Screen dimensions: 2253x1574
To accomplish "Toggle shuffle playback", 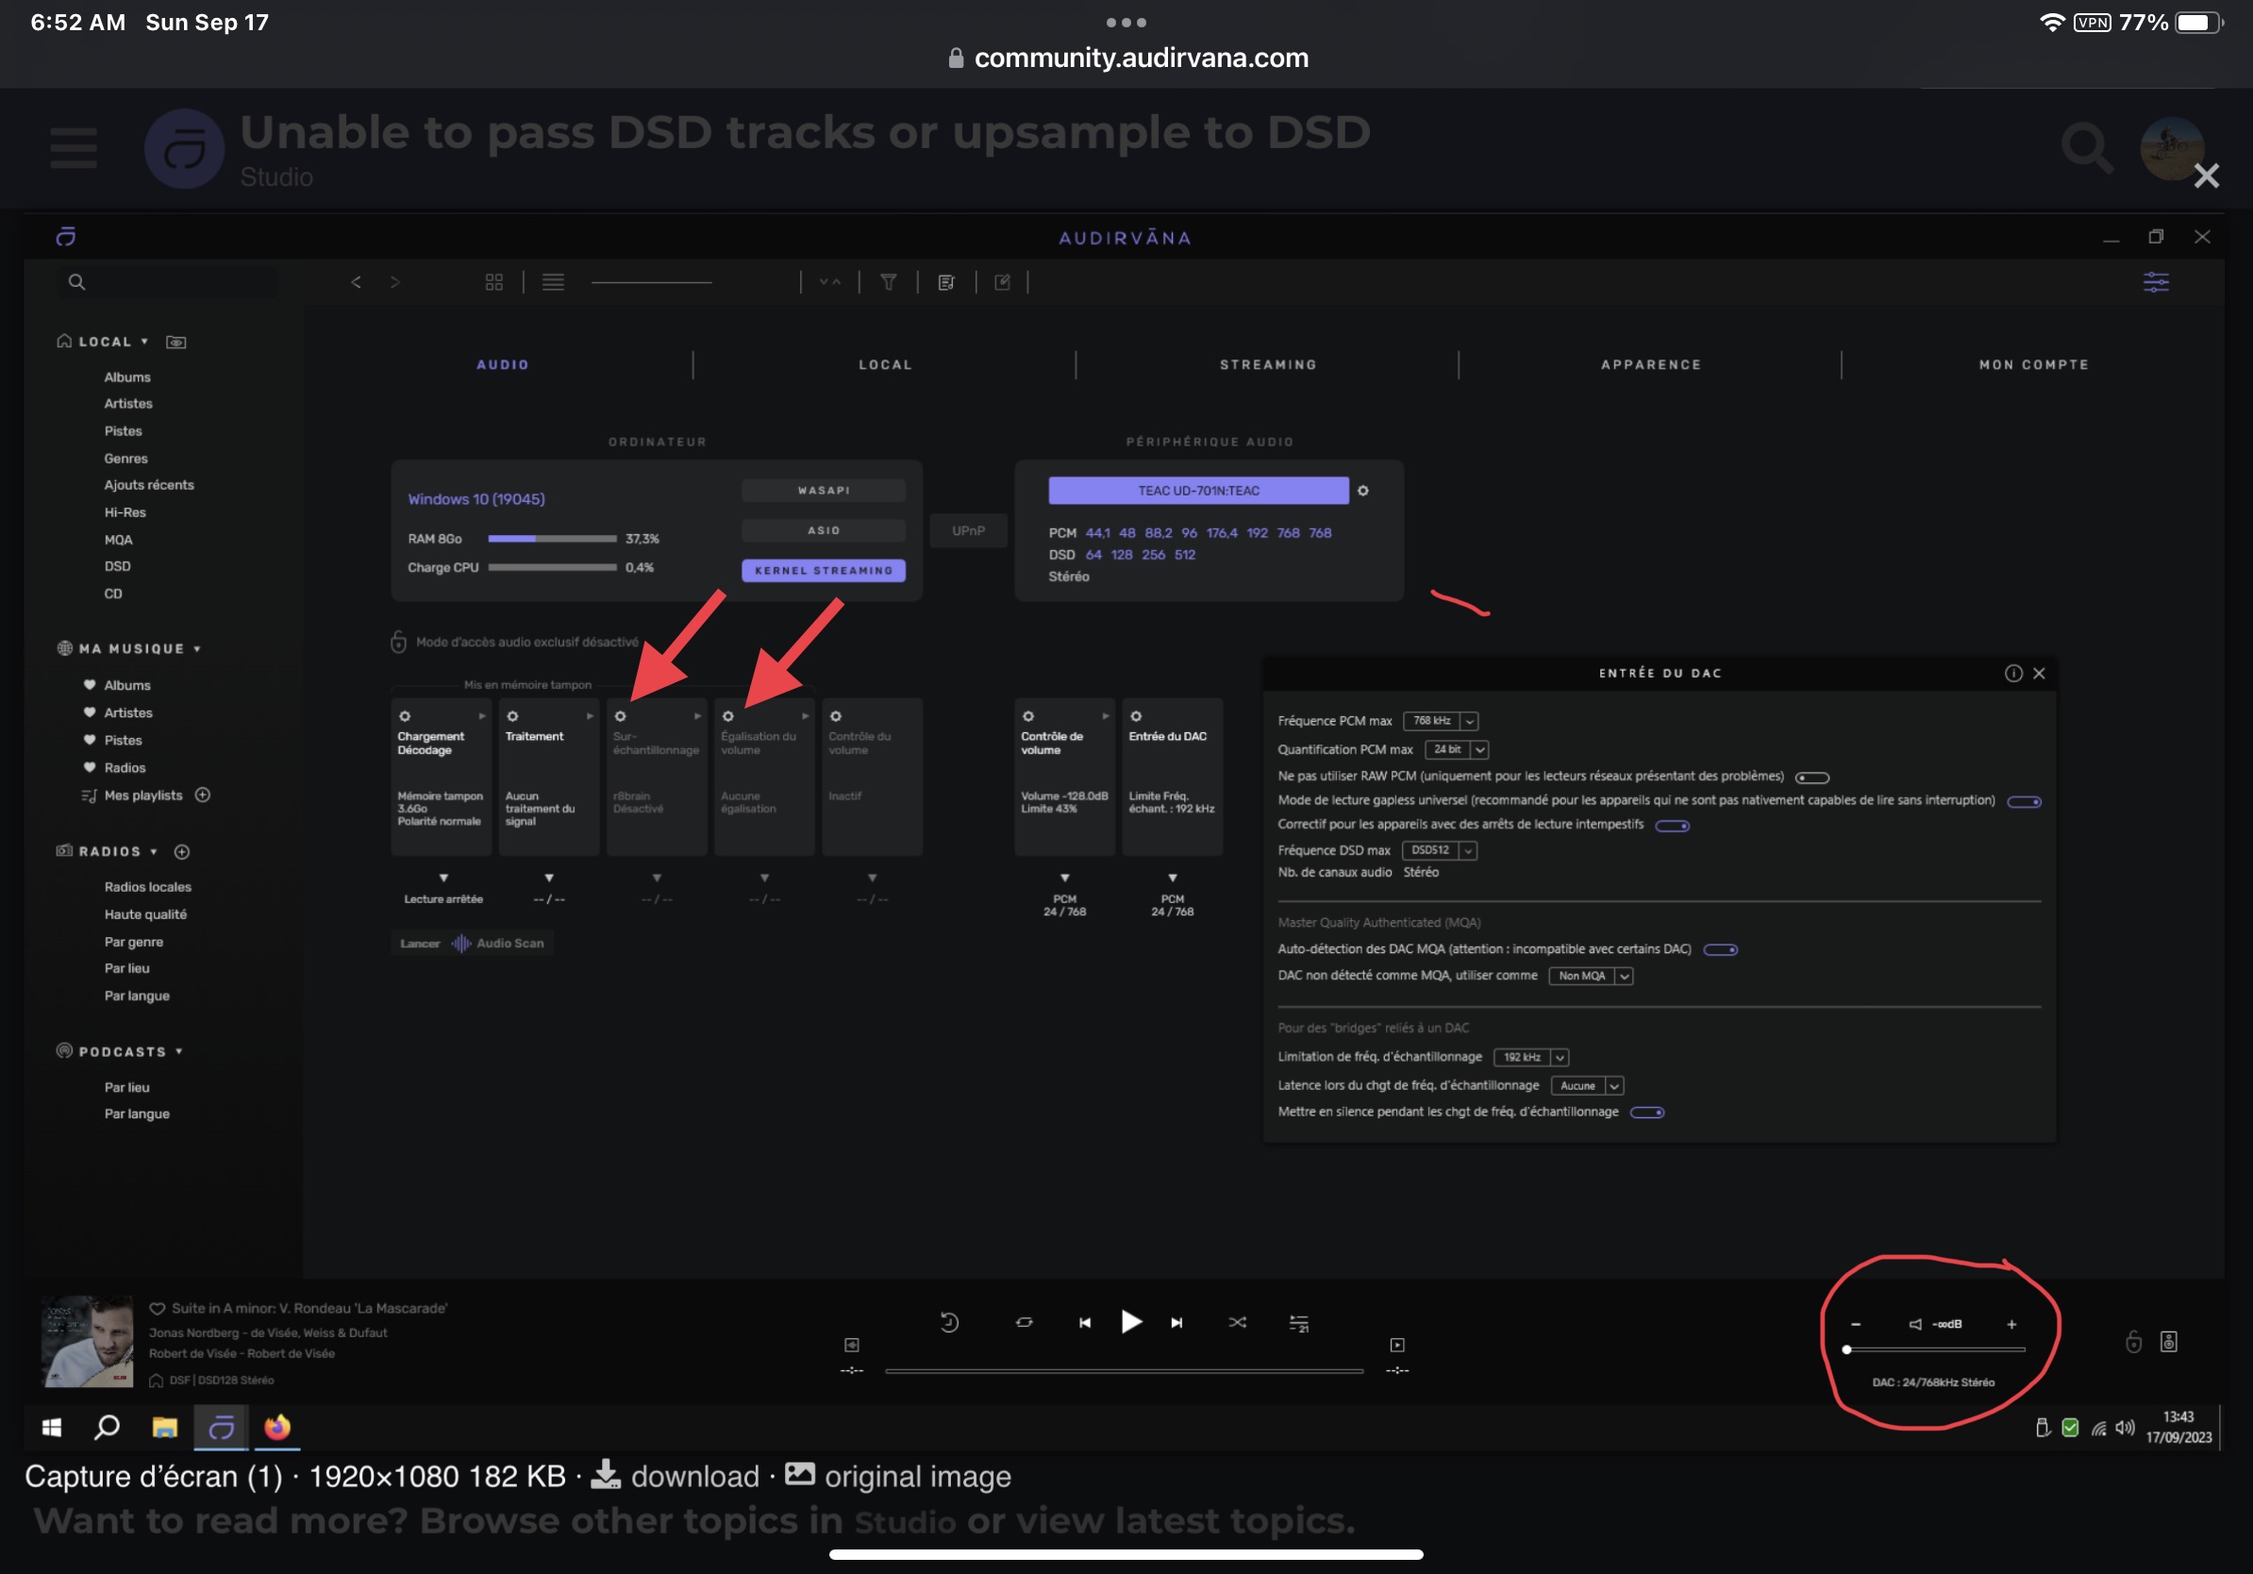I will (1238, 1323).
